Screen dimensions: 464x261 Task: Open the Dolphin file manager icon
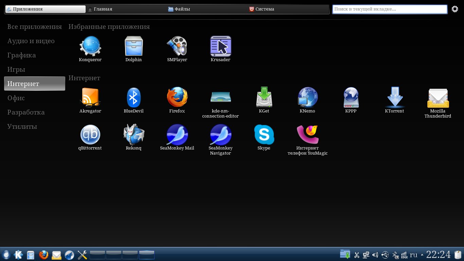click(x=133, y=47)
